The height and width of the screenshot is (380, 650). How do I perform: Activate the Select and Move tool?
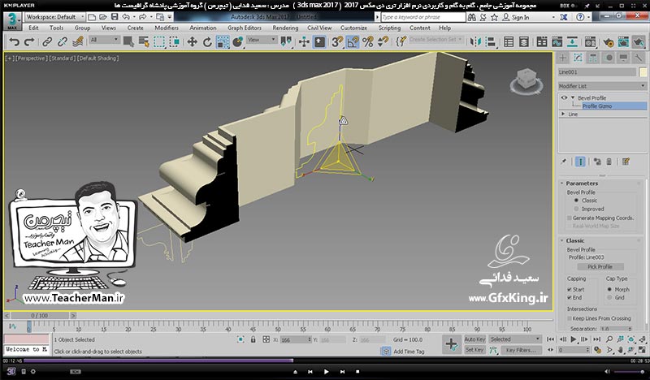click(192, 42)
